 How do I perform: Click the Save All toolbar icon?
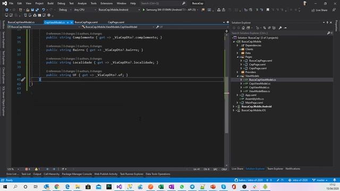tap(37, 10)
